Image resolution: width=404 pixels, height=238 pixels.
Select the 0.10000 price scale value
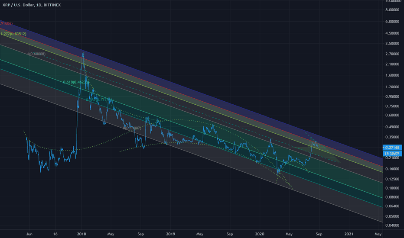(392, 188)
